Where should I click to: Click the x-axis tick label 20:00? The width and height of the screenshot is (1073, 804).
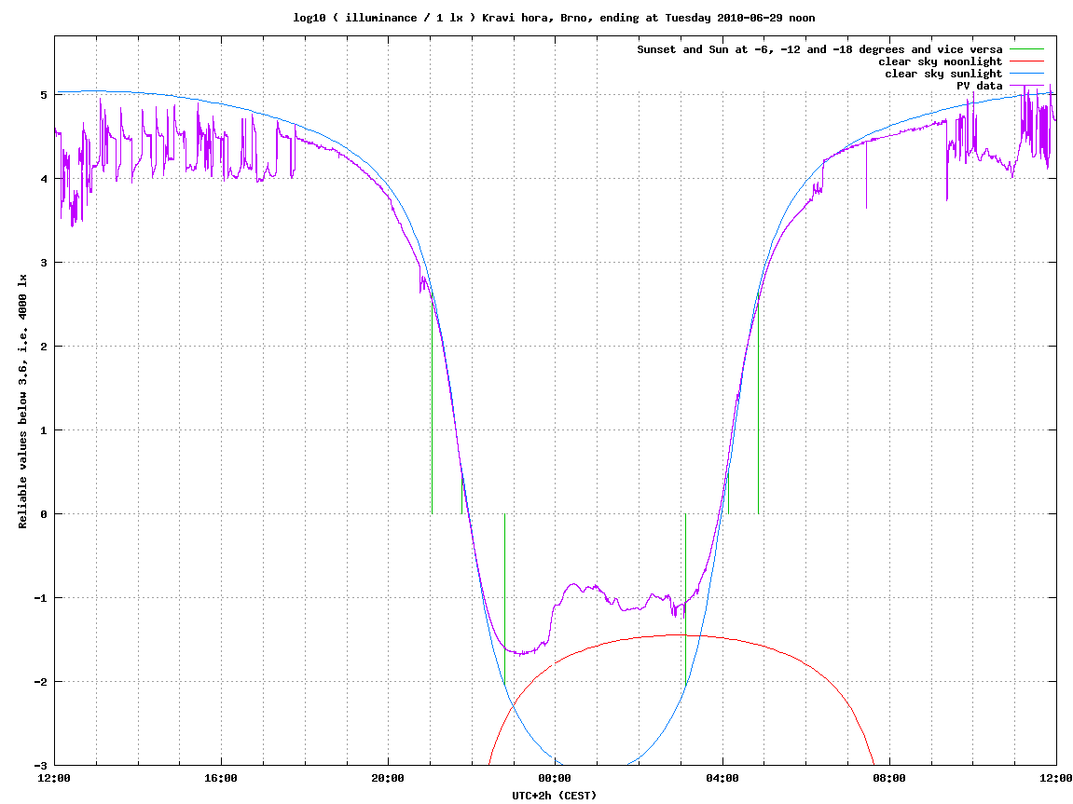coord(388,778)
